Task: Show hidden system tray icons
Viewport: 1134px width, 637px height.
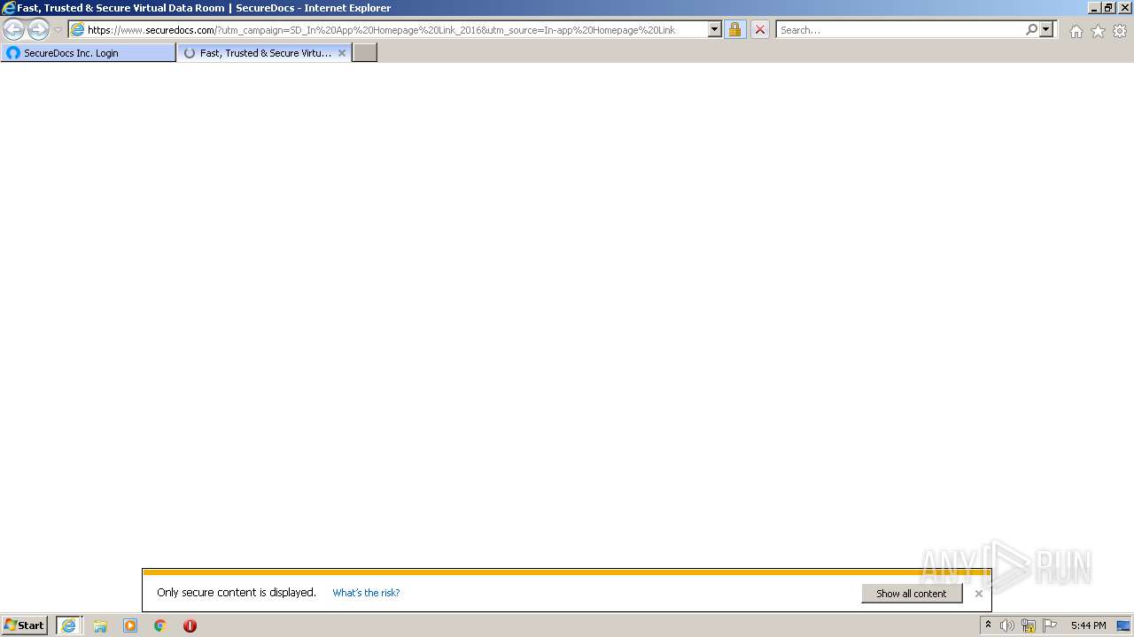Action: (x=988, y=625)
